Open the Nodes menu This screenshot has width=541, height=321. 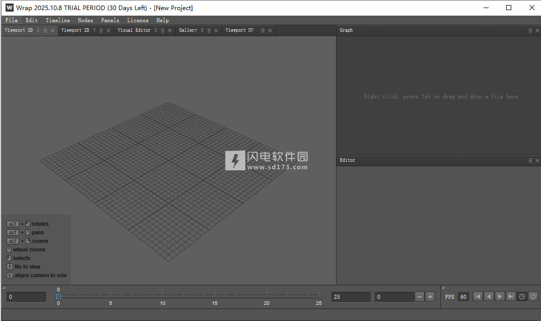click(85, 20)
